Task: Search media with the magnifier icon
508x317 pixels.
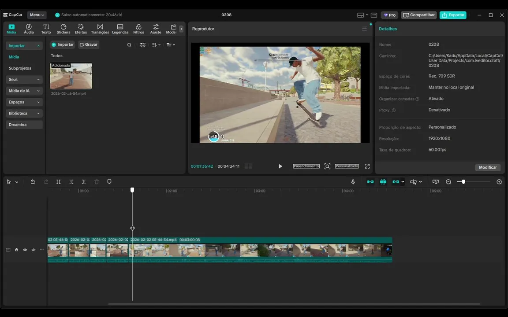Action: click(129, 45)
